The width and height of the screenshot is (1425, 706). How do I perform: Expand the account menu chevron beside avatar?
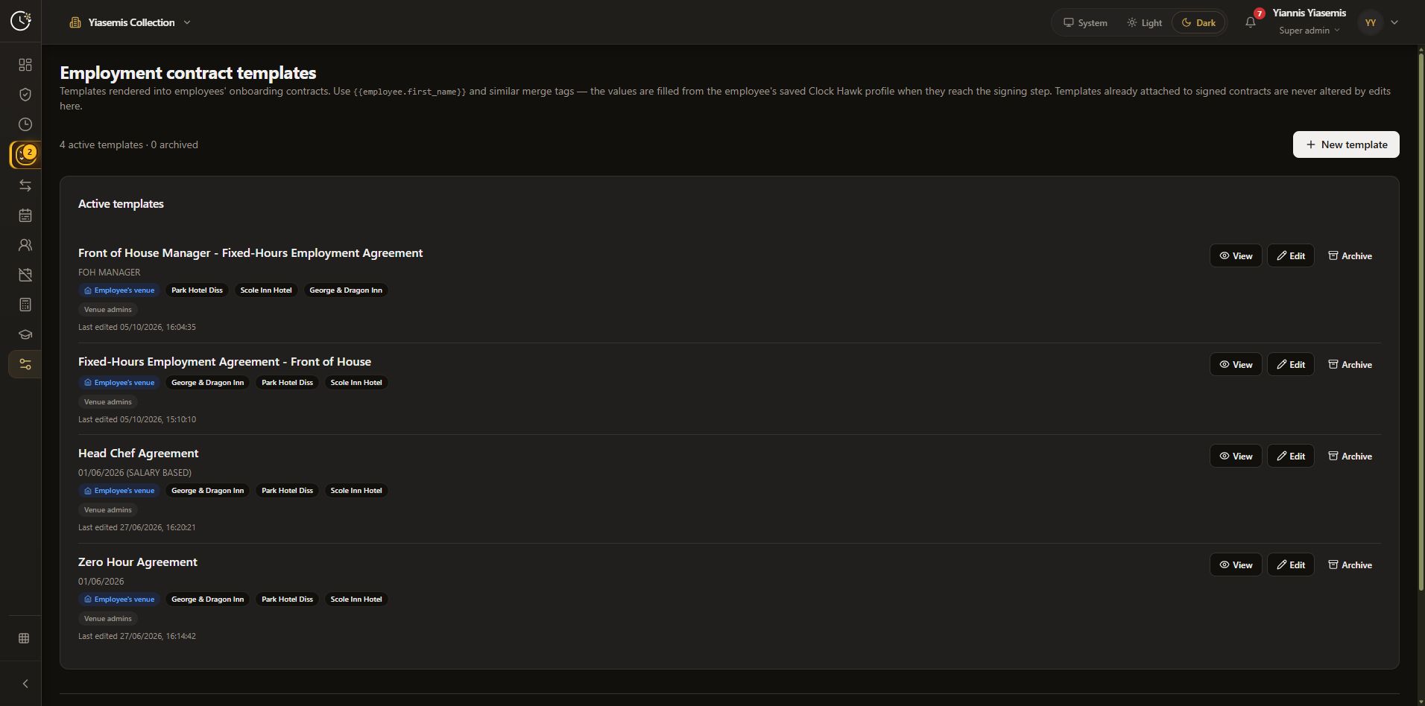pos(1394,22)
